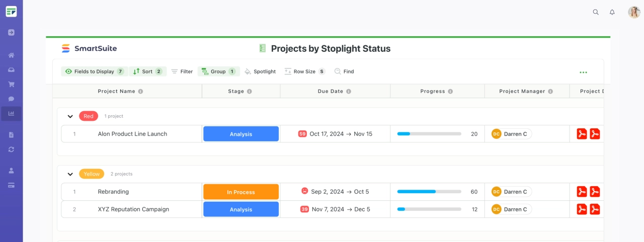Click the app logo in the sidebar
The height and width of the screenshot is (242, 644).
tap(11, 11)
